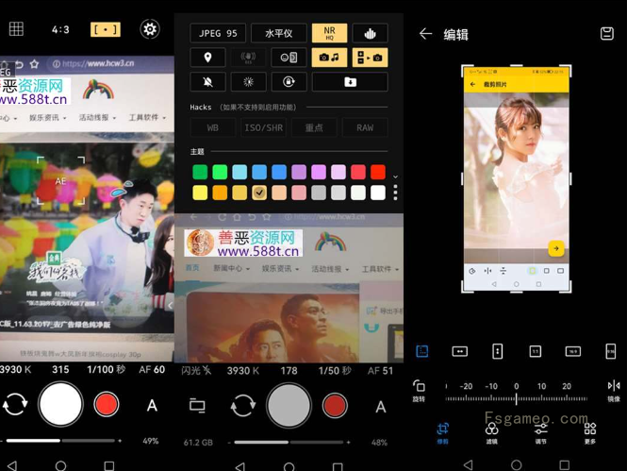Toggle camera shutter sound
Image resolution: width=627 pixels, height=471 pixels.
[329, 58]
